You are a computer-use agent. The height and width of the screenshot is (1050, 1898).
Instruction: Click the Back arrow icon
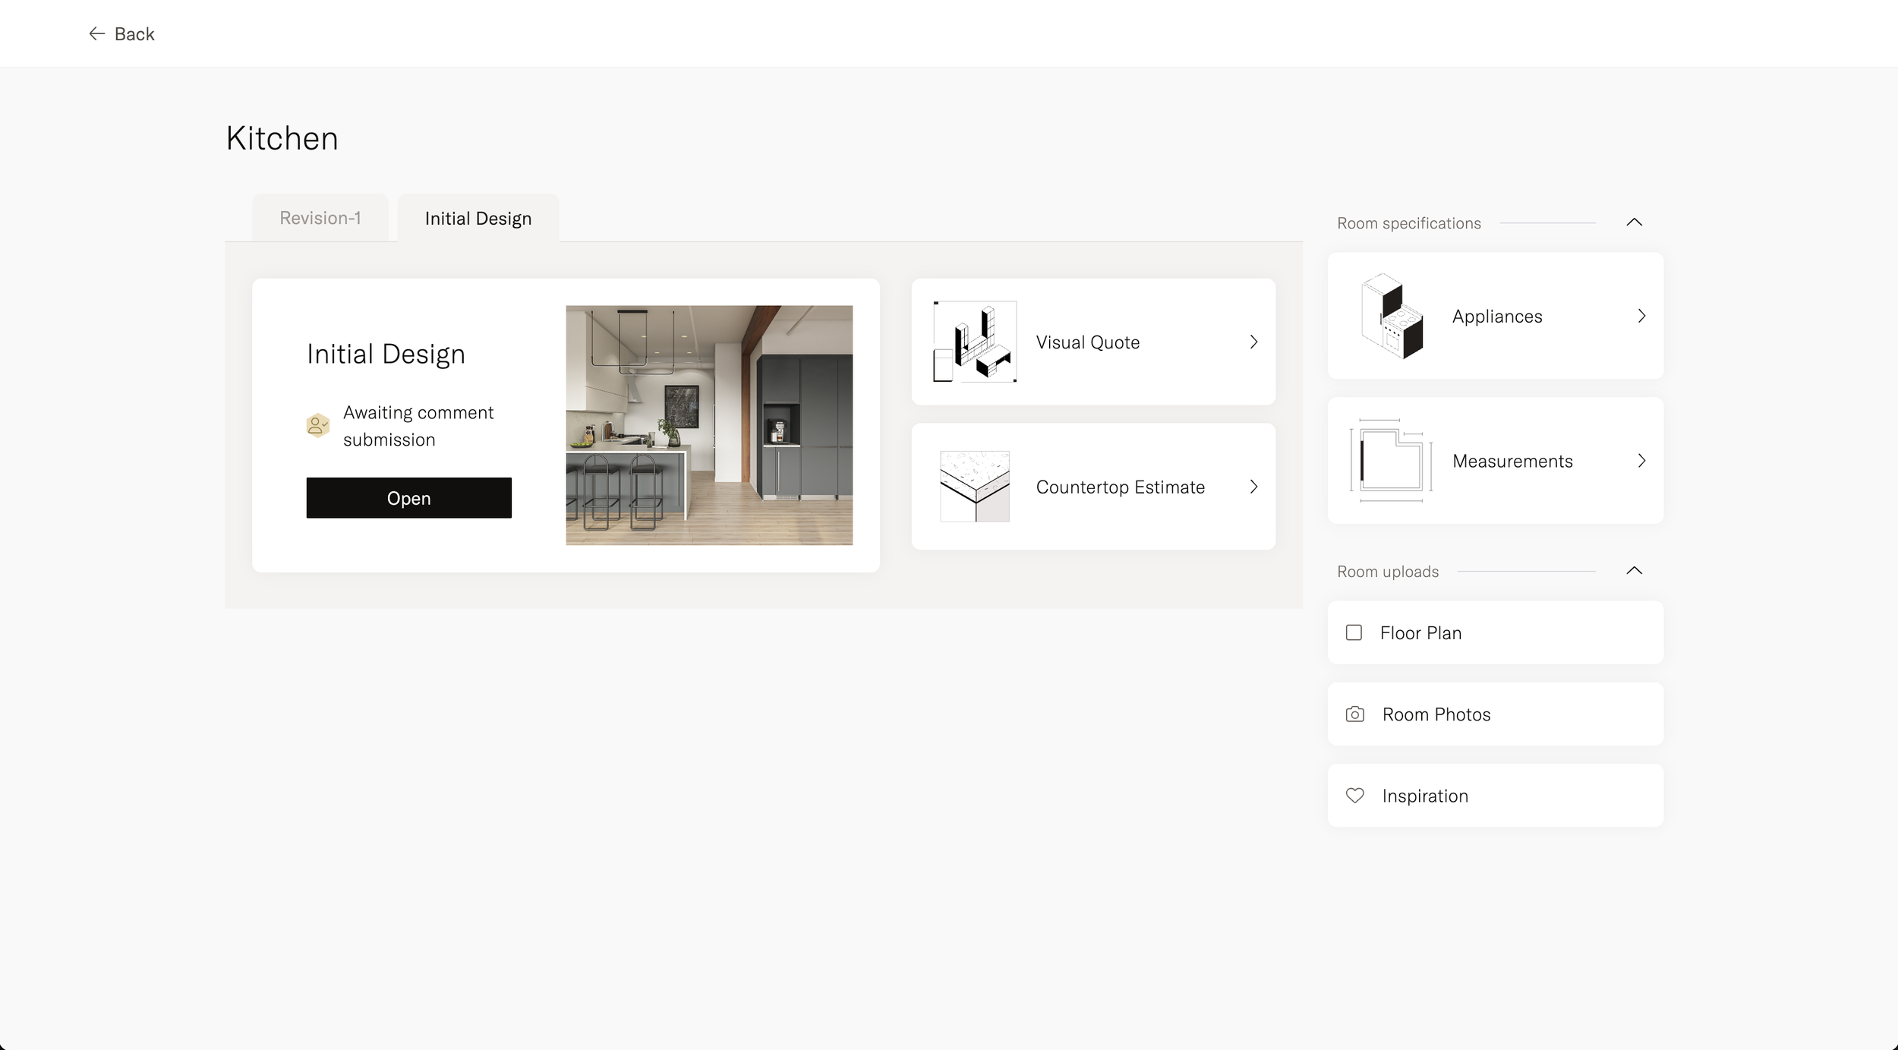point(96,33)
